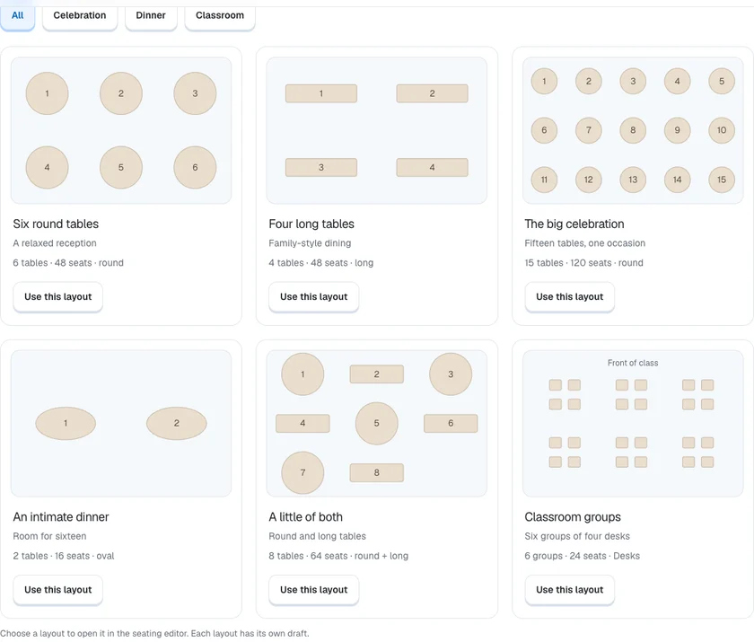Use this layout for An intimate dinner
754x642 pixels.
[x=58, y=590]
